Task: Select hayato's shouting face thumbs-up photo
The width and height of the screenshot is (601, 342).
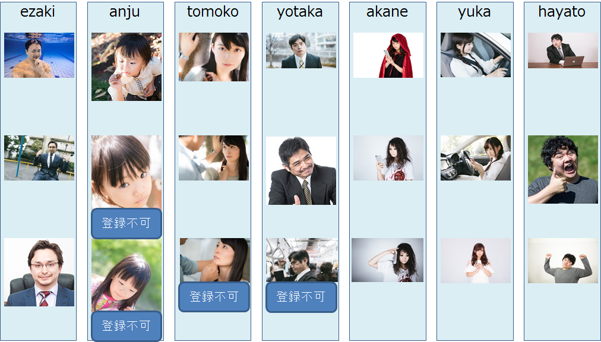Action: pos(563,169)
